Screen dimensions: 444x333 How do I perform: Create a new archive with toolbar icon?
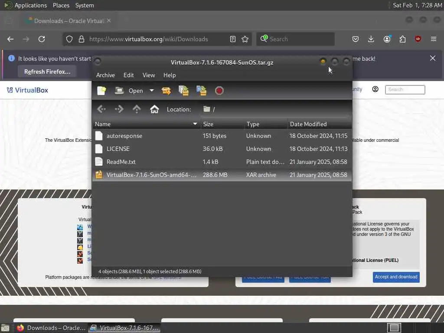(x=101, y=91)
